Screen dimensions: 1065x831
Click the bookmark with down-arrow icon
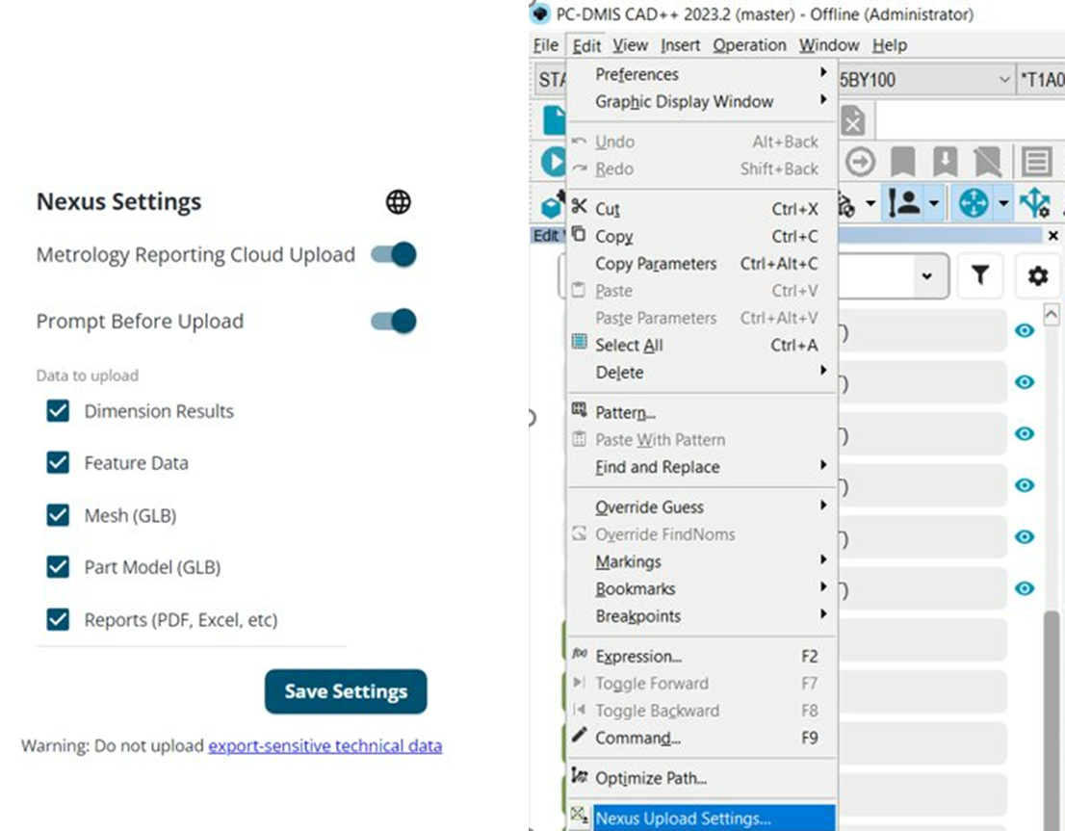[945, 163]
